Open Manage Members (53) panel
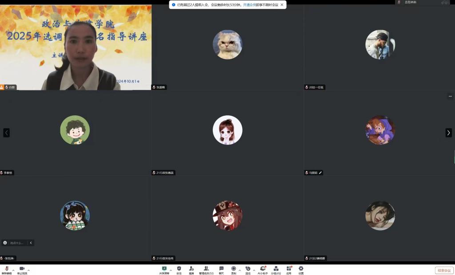This screenshot has height=275, width=455. click(x=206, y=269)
